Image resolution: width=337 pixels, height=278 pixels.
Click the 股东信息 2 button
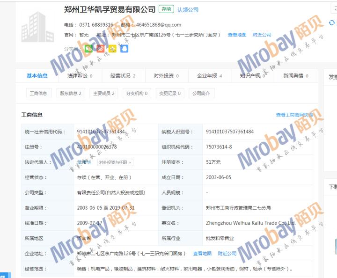click(71, 93)
